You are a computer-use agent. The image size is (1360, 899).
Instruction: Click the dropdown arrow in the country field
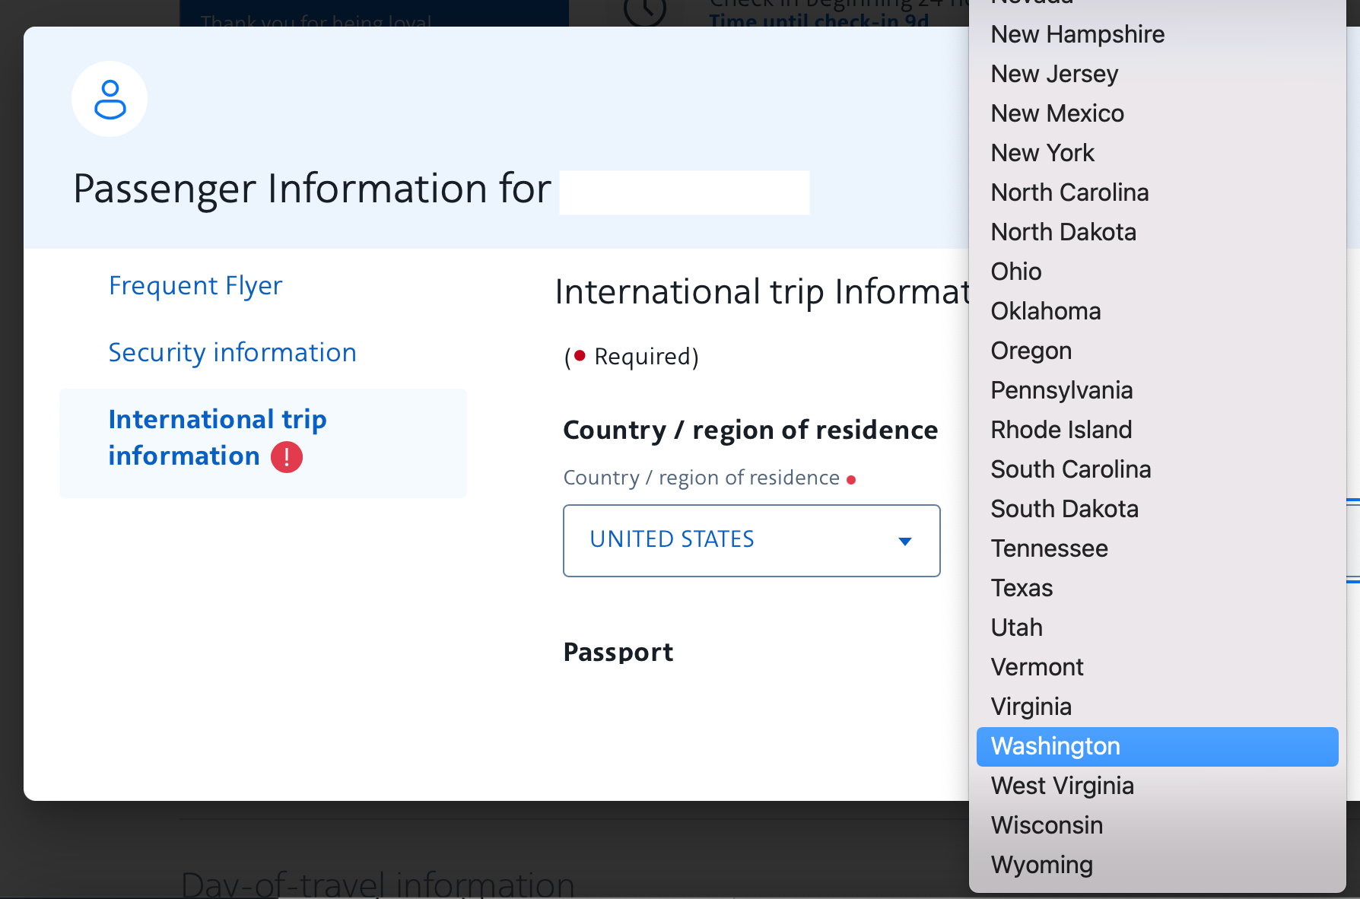[904, 542]
